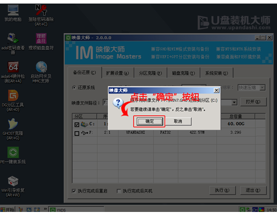Click the third quick launch icon in the taskbar

[37, 209]
